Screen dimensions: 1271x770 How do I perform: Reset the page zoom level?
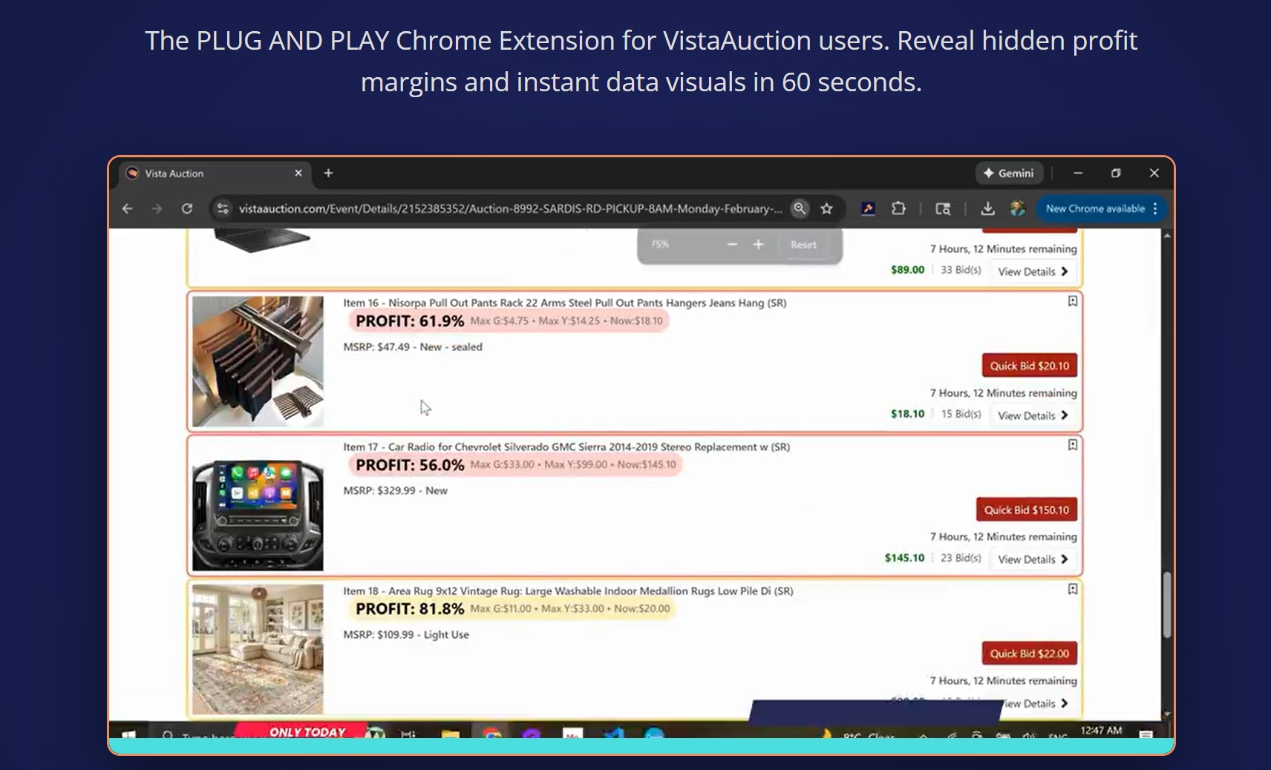coord(803,245)
